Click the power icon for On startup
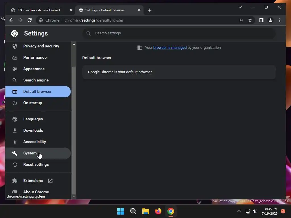The width and height of the screenshot is (291, 218). coord(15,103)
